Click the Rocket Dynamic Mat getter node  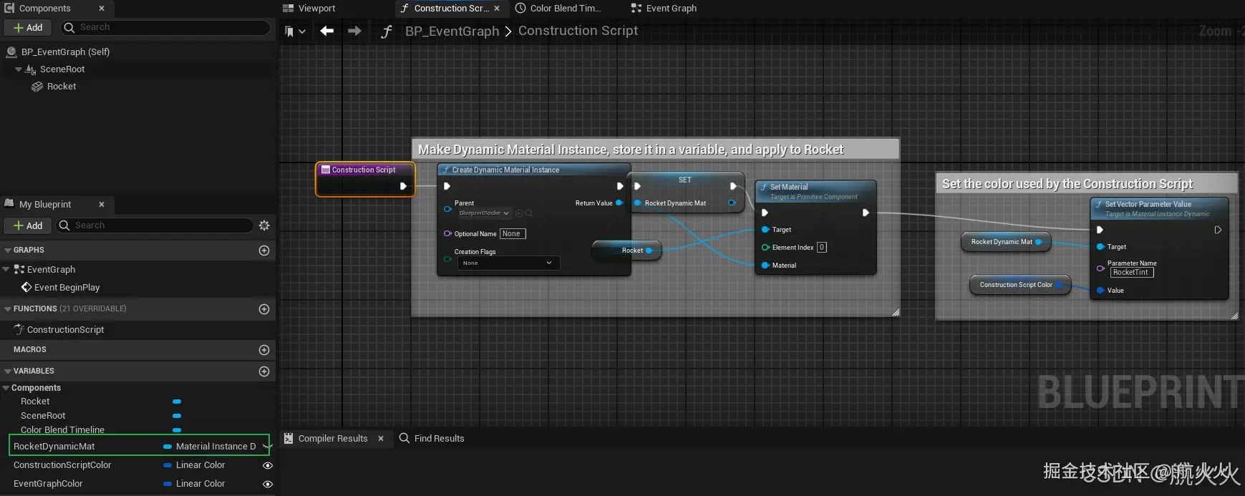[1005, 242]
